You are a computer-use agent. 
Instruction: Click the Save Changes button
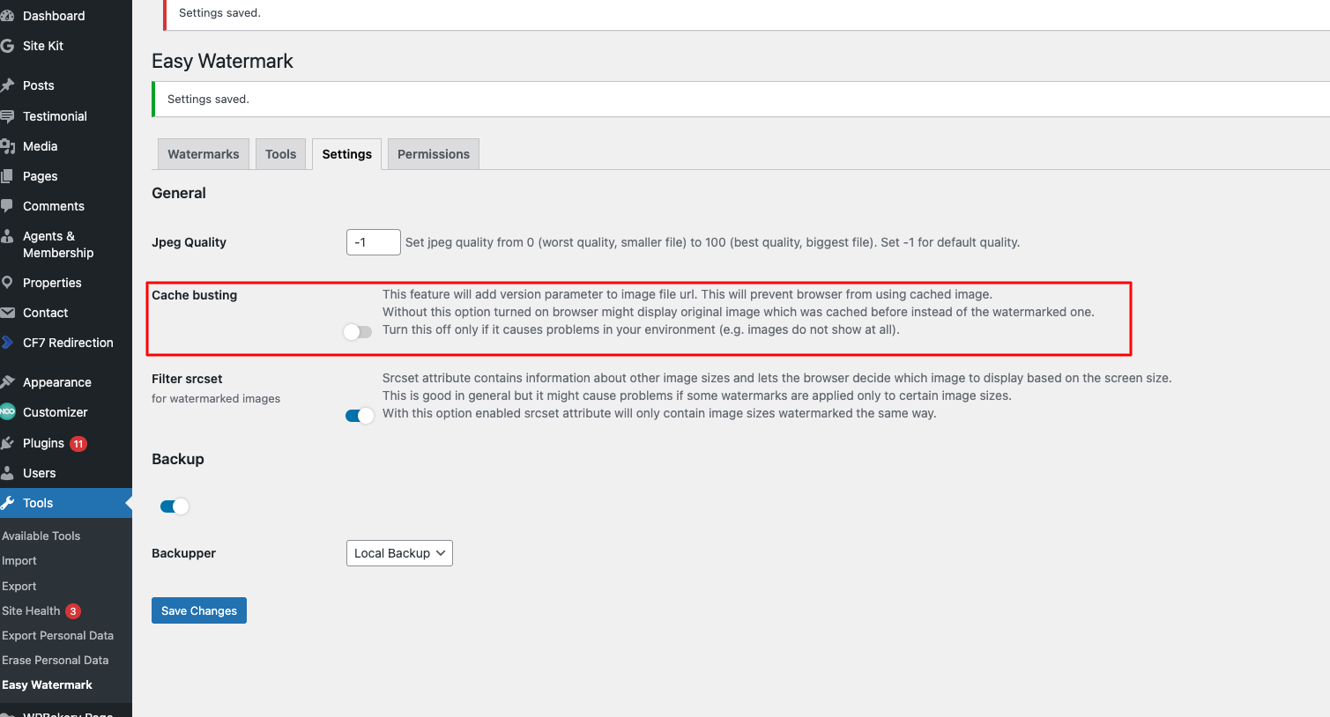199,610
